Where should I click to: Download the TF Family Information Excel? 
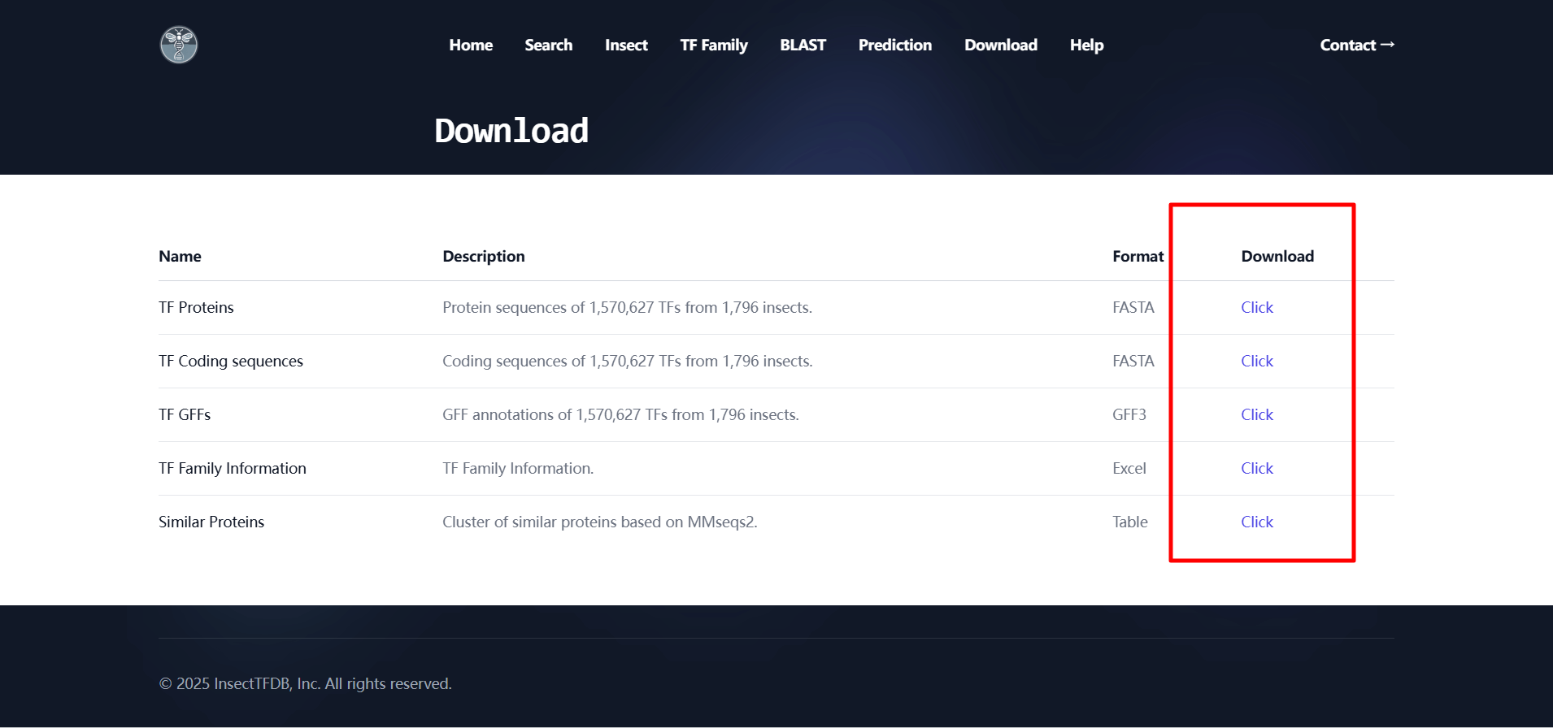pyautogui.click(x=1256, y=469)
